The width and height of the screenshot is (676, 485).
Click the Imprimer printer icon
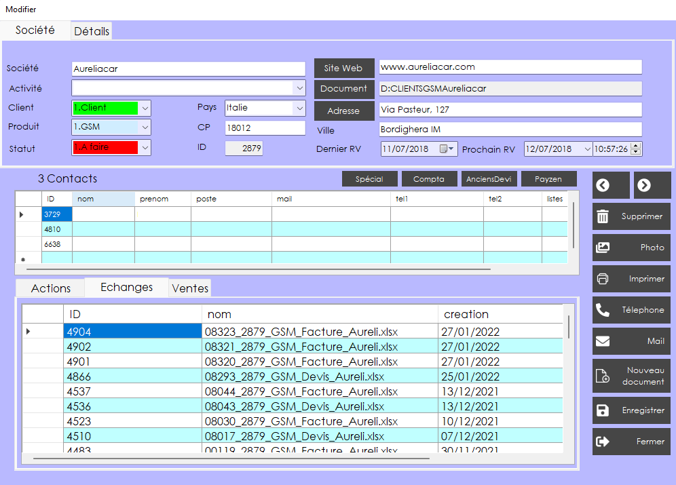[x=602, y=279]
